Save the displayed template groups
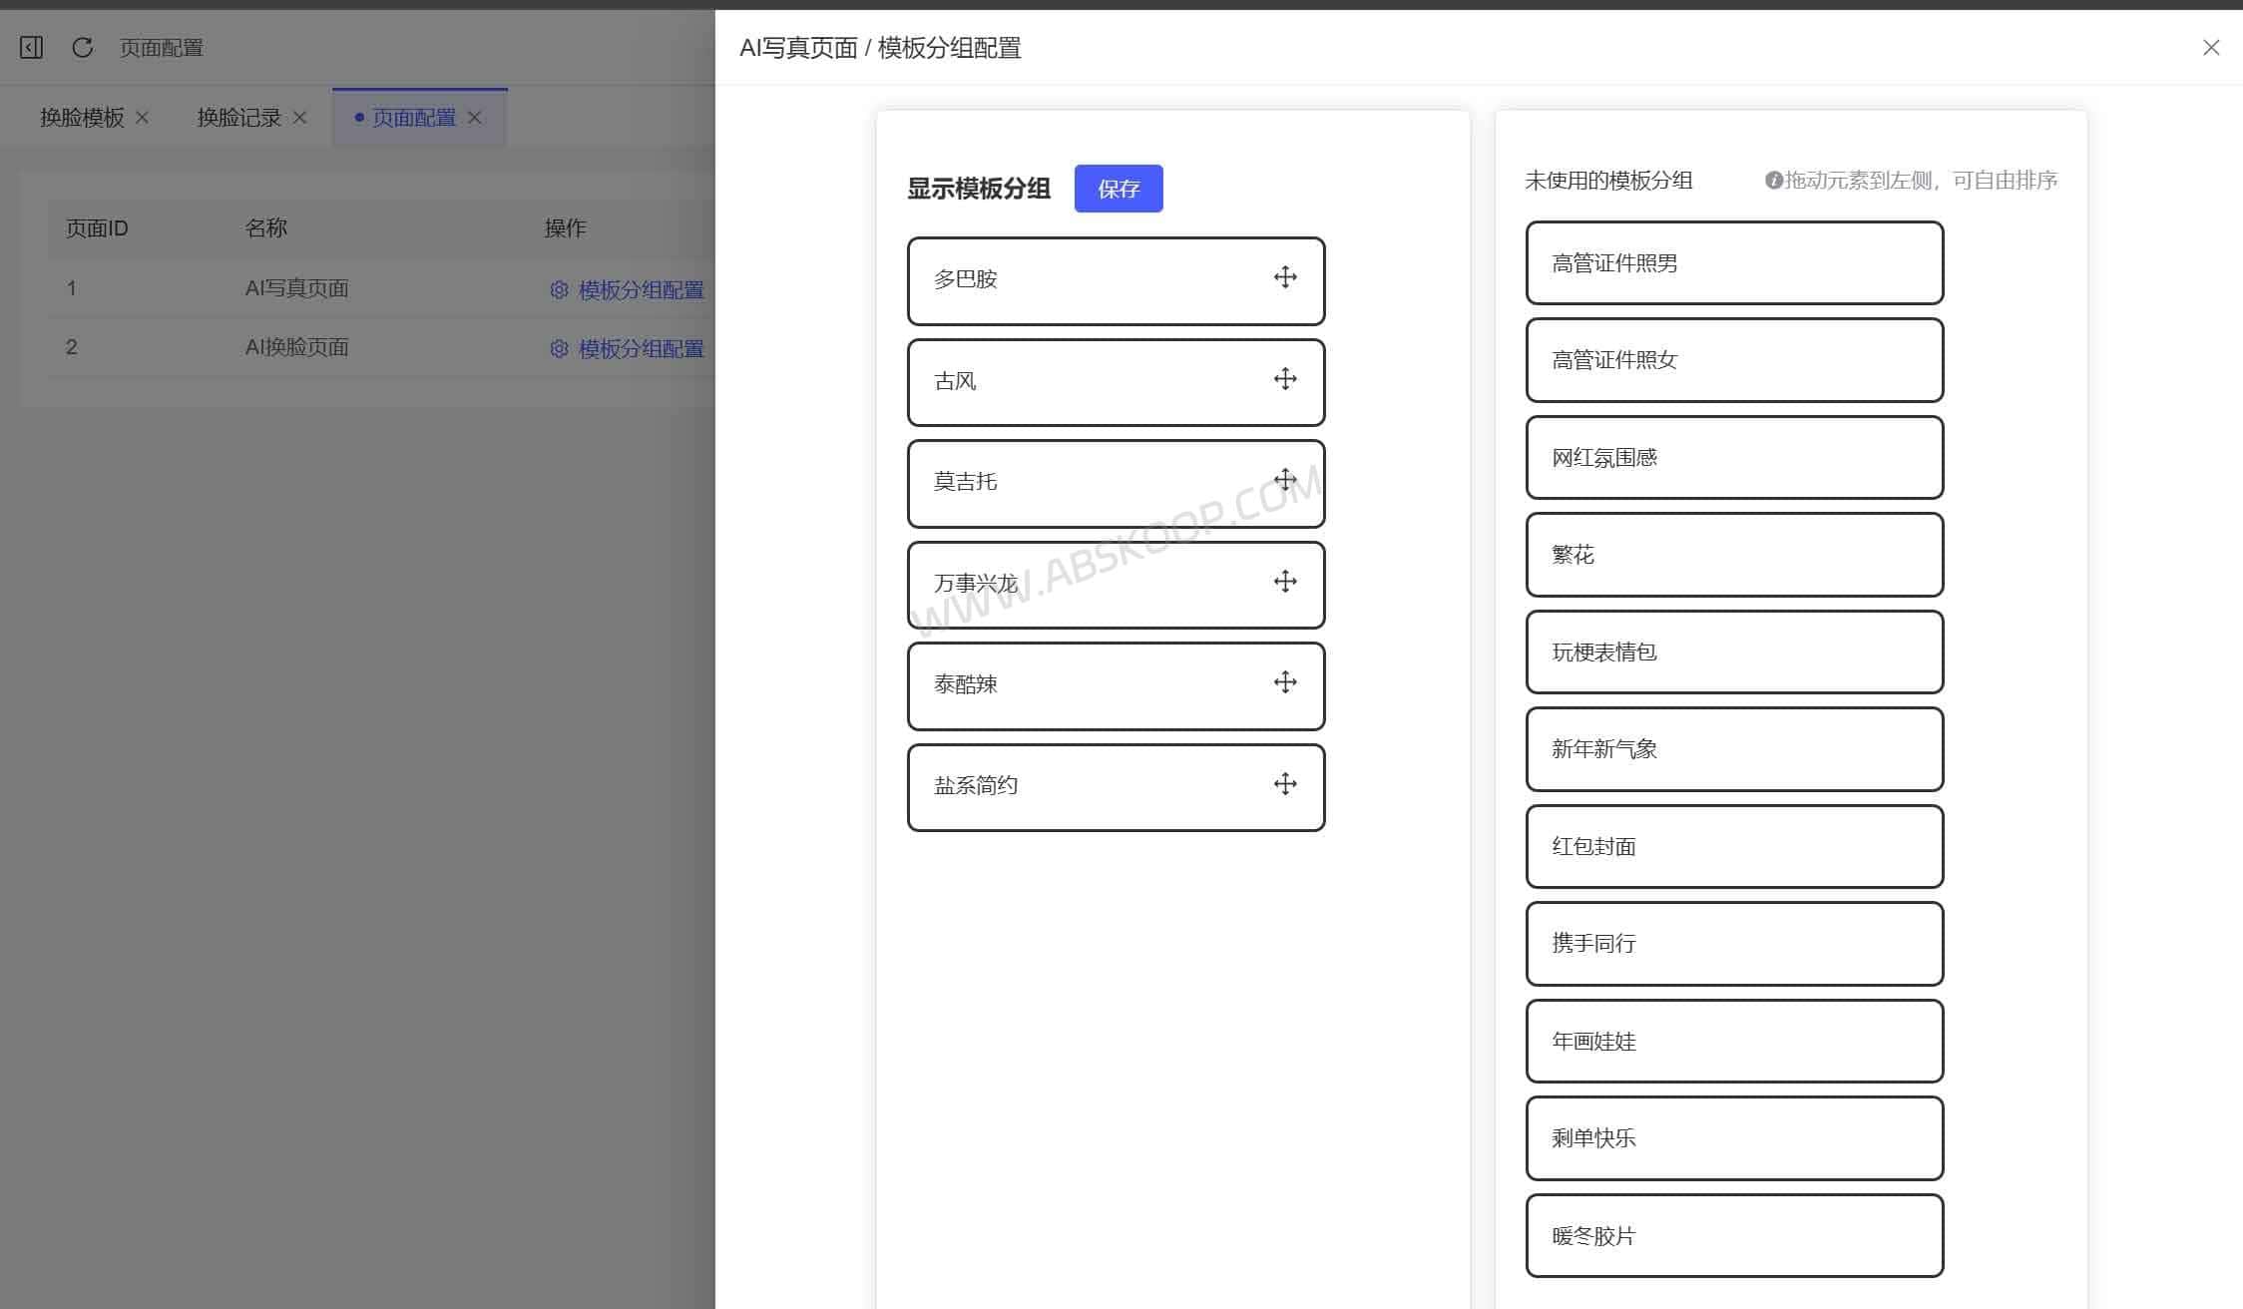This screenshot has width=2243, height=1309. 1119,189
